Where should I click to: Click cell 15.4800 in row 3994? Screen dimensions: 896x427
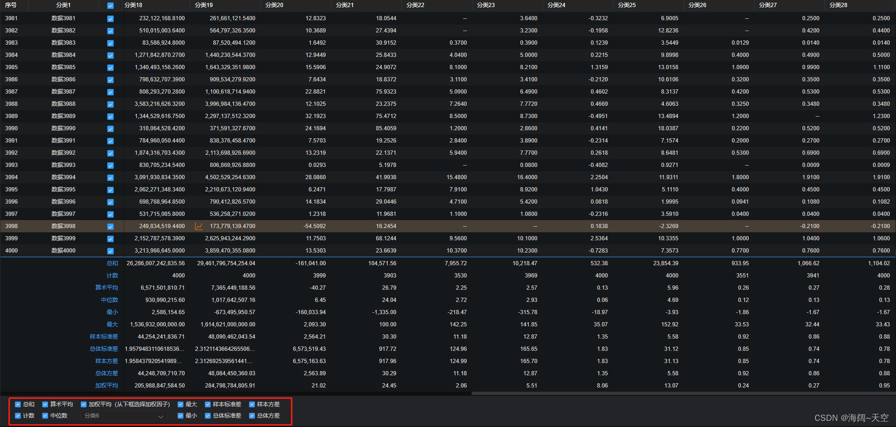456,177
